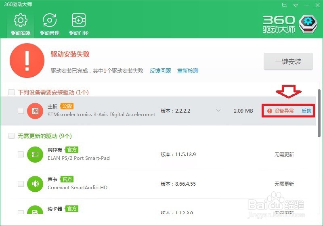Check the 声卡 driver checkbox
Viewport: 323px width, 226px height.
tap(21, 184)
